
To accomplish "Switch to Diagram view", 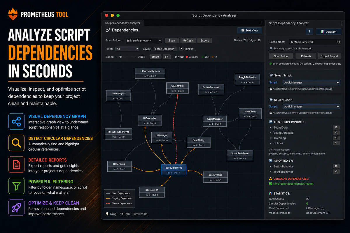I will click(x=328, y=31).
